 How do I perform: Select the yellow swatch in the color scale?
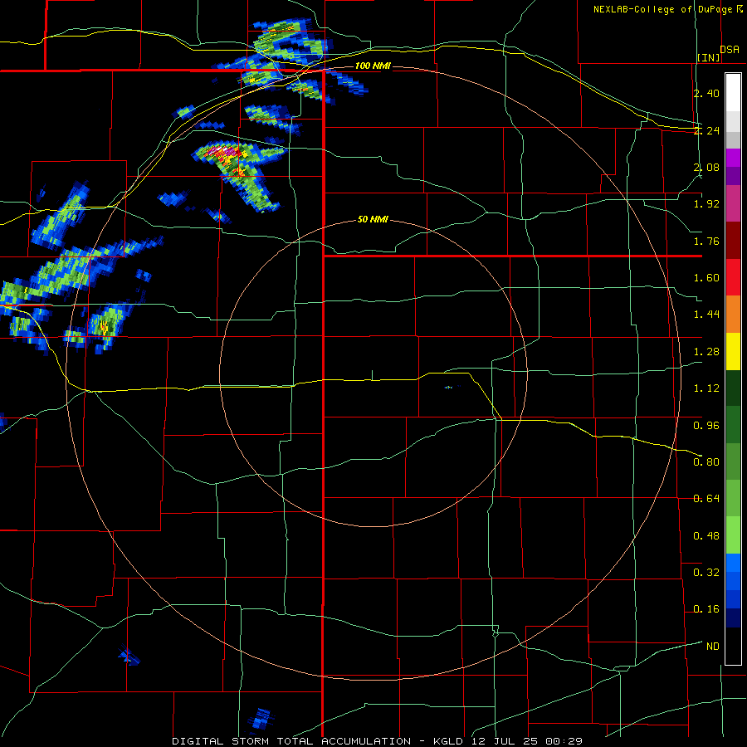[733, 351]
